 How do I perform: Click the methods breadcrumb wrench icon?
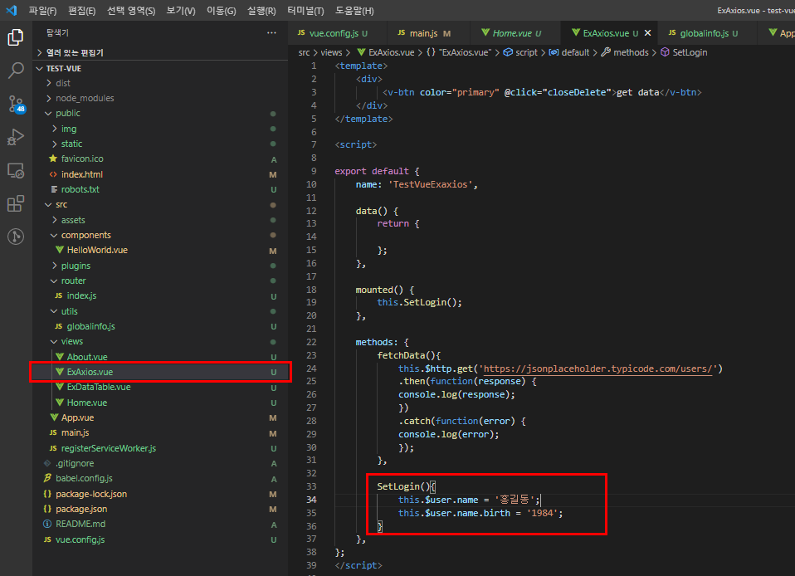coord(605,52)
